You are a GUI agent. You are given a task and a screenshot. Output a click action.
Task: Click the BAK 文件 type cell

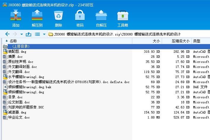(x=200, y=87)
